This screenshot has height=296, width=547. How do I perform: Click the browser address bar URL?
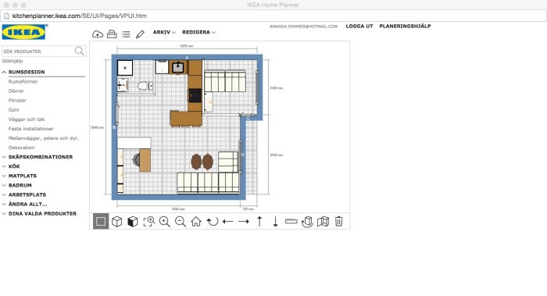pos(79,16)
